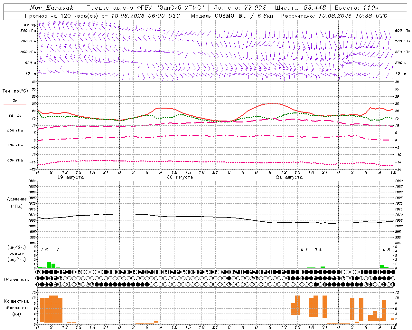Select the 'Широта: 53.448' latitude text
412x330 pixels.
[x=300, y=8]
